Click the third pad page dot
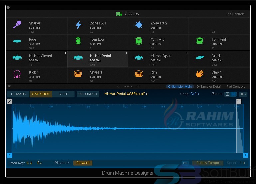This screenshot has height=184, width=256. pos(131,86)
